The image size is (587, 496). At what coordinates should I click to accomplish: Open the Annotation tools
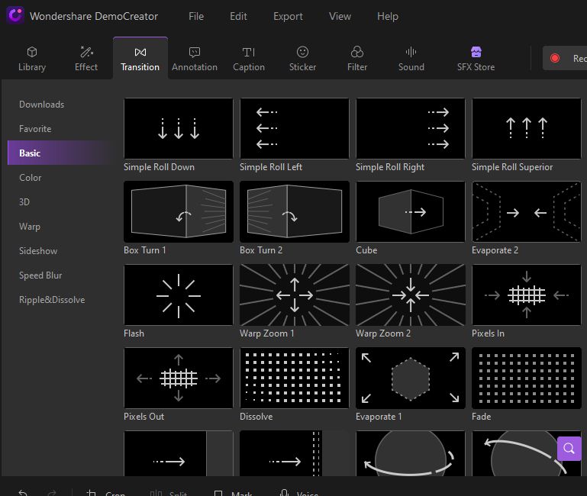coord(194,59)
